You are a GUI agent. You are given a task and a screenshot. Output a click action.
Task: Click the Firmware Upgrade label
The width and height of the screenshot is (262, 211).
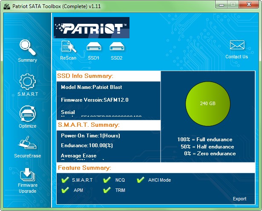pos(28,188)
